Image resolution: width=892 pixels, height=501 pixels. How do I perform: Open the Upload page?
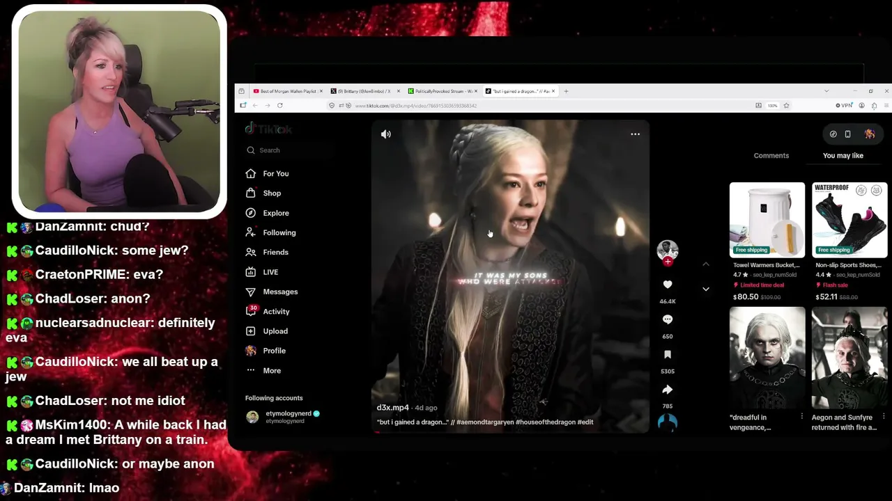click(x=267, y=331)
